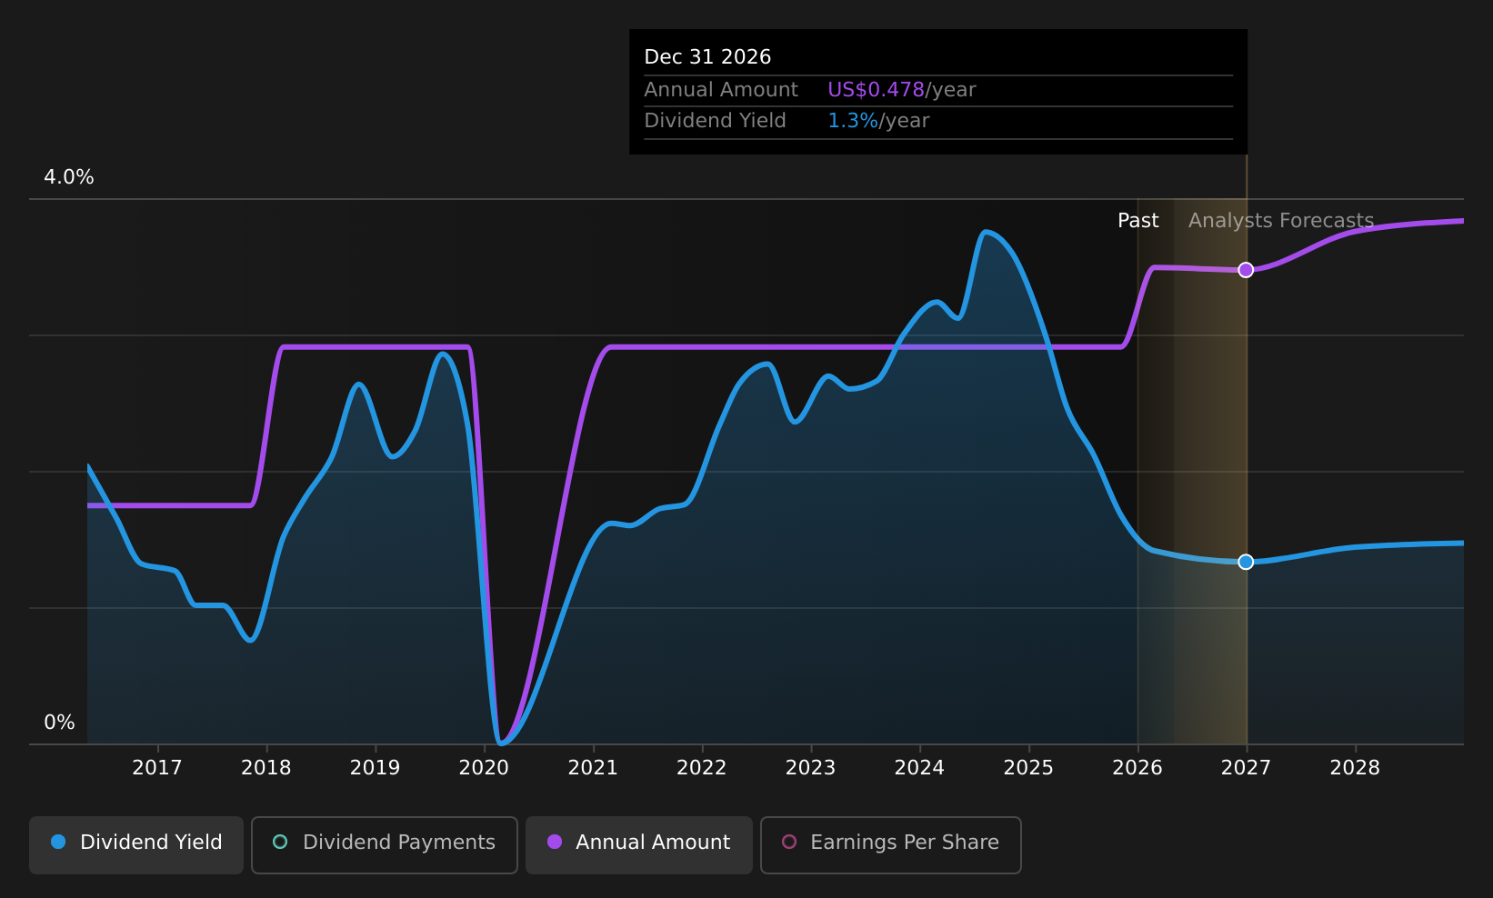Click the Dec 31 2026 tooltip date
The height and width of the screenshot is (898, 1493).
[707, 57]
